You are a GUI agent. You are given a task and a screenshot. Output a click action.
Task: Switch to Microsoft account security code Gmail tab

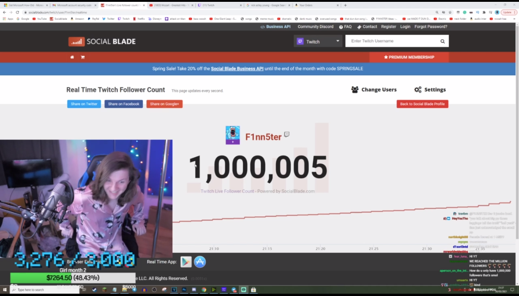pyautogui.click(x=74, y=5)
